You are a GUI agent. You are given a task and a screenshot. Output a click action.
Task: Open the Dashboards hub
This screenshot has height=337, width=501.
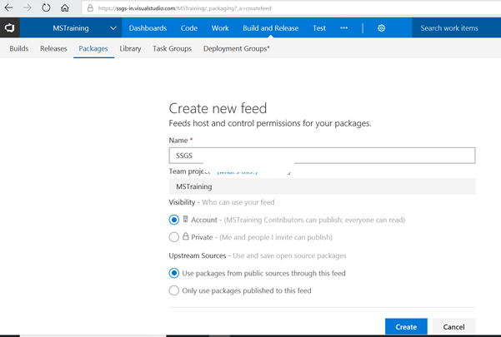148,28
